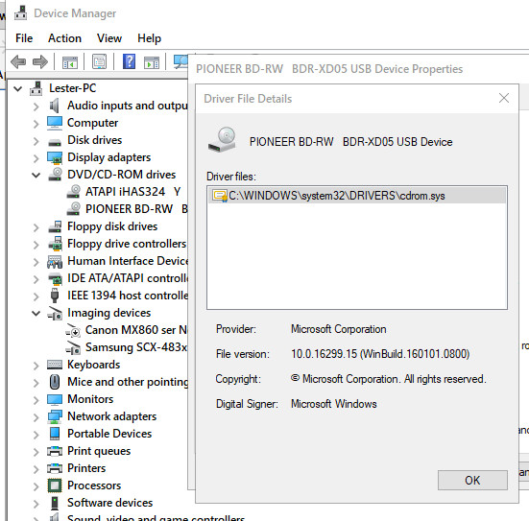Click the Properties toolbar icon
This screenshot has width=529, height=521.
(100, 61)
